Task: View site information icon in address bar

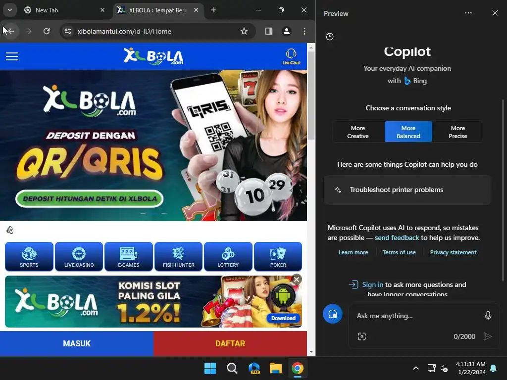Action: point(68,31)
